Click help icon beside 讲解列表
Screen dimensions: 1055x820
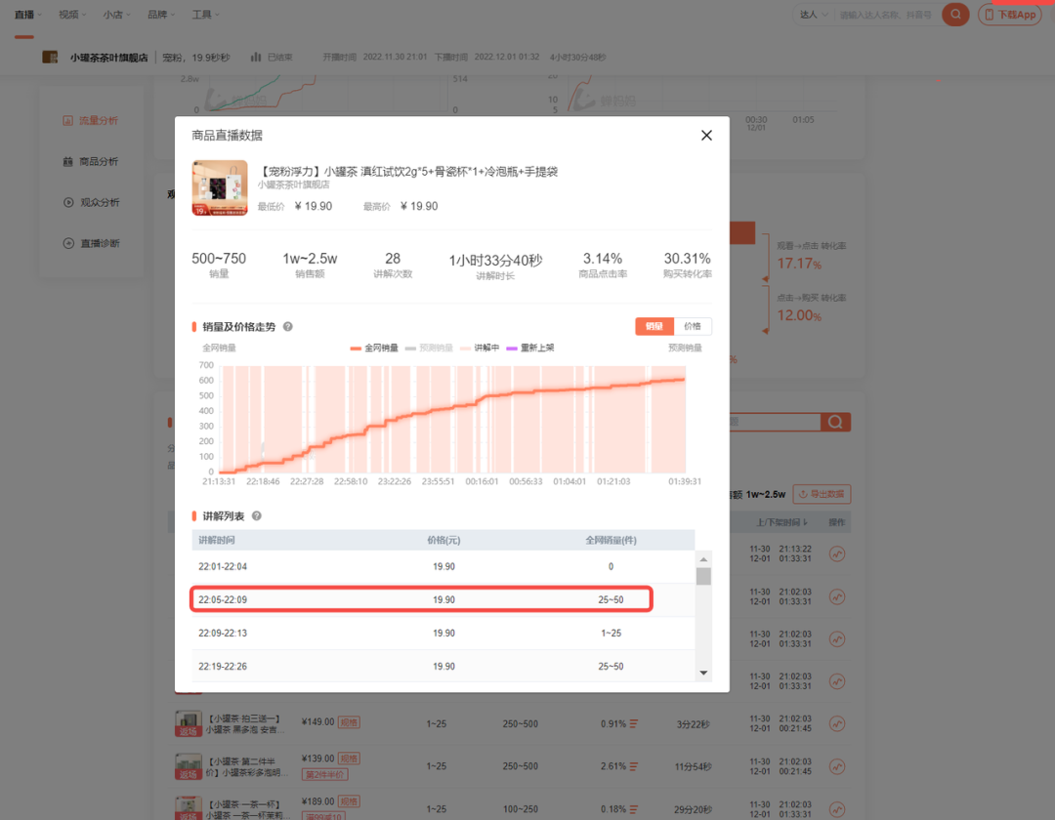(257, 515)
